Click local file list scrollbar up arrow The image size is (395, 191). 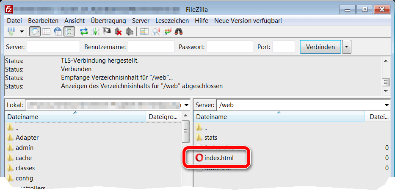pos(186,116)
